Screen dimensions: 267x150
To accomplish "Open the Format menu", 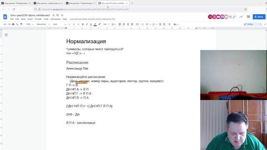I will click(x=38, y=19).
